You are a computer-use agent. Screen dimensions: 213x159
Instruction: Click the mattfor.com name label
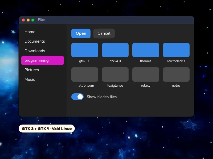coord(85,85)
